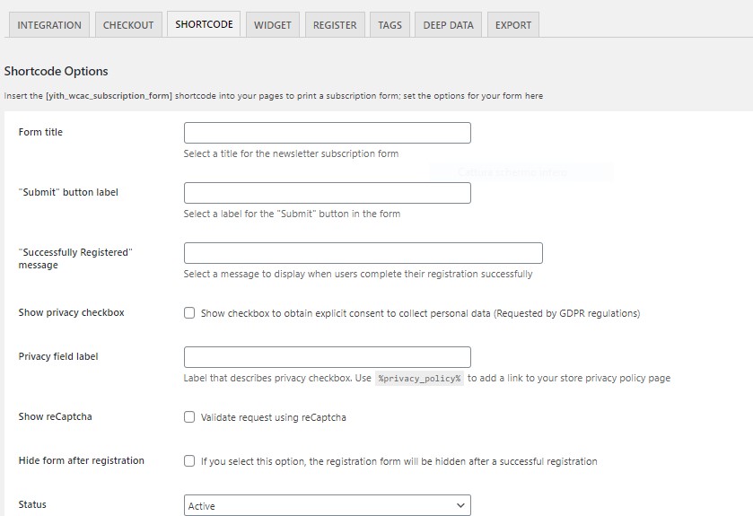
Task: Focus the Submit button label input
Action: click(x=327, y=193)
